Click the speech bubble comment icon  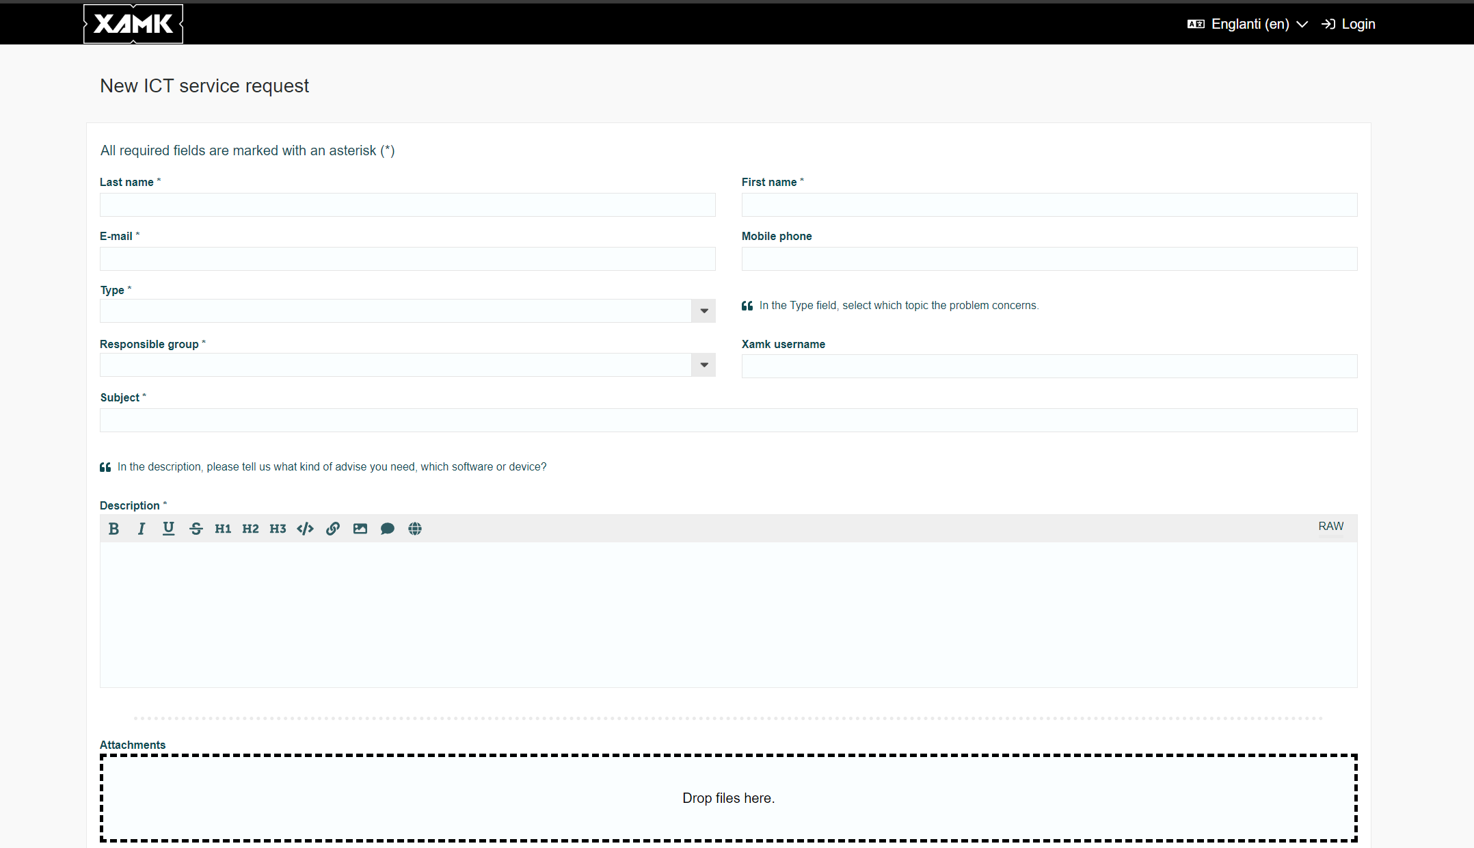click(388, 529)
